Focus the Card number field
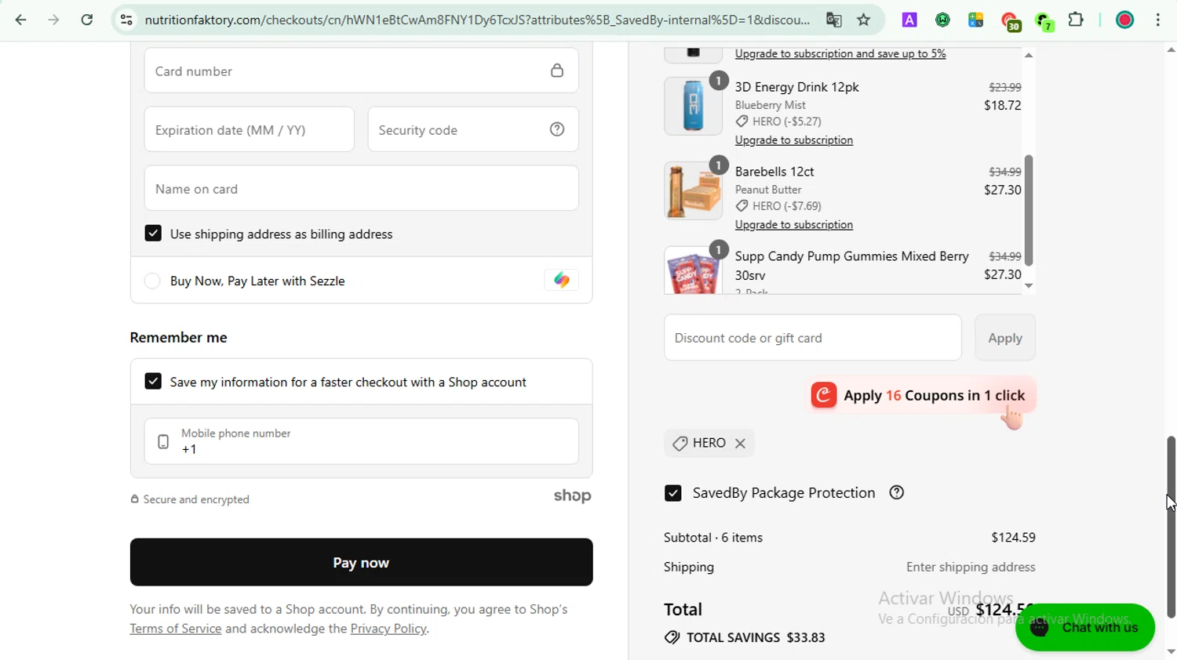Image resolution: width=1177 pixels, height=660 pixels. (x=361, y=71)
